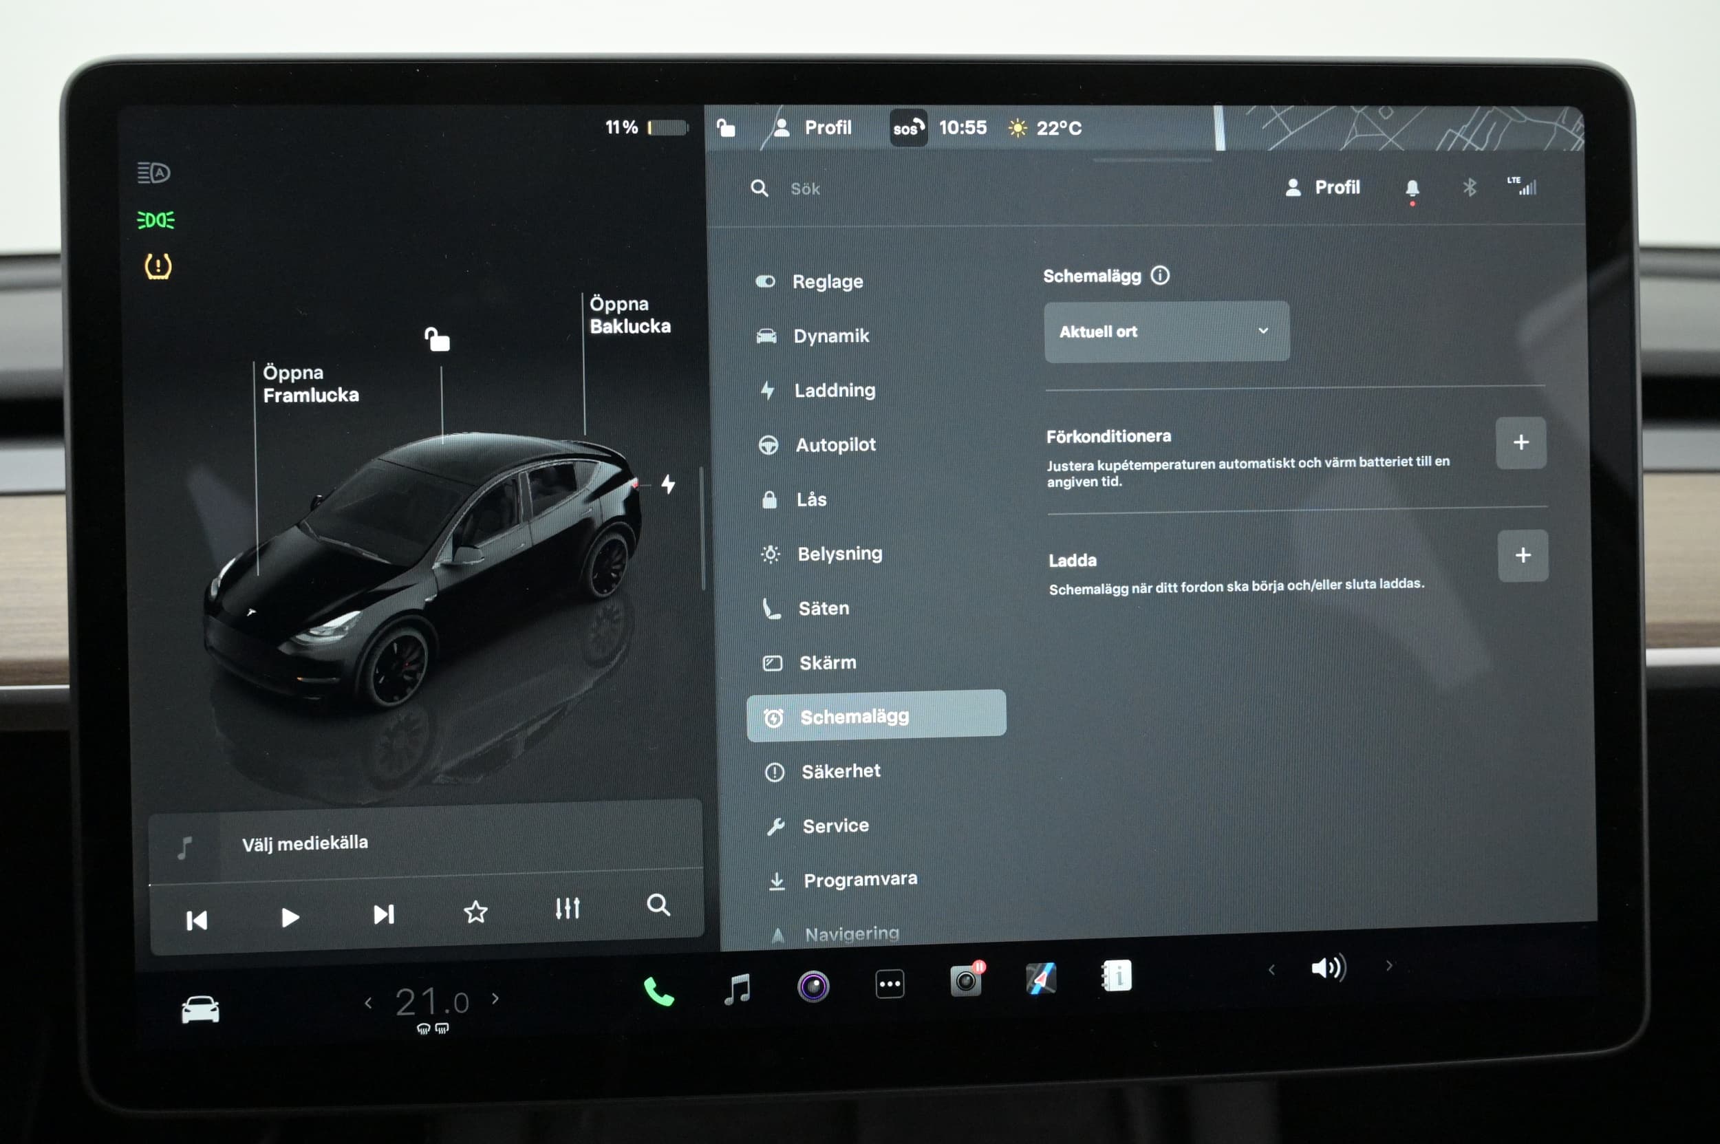The width and height of the screenshot is (1720, 1144).
Task: Tap the SOS emergency icon
Action: click(909, 129)
